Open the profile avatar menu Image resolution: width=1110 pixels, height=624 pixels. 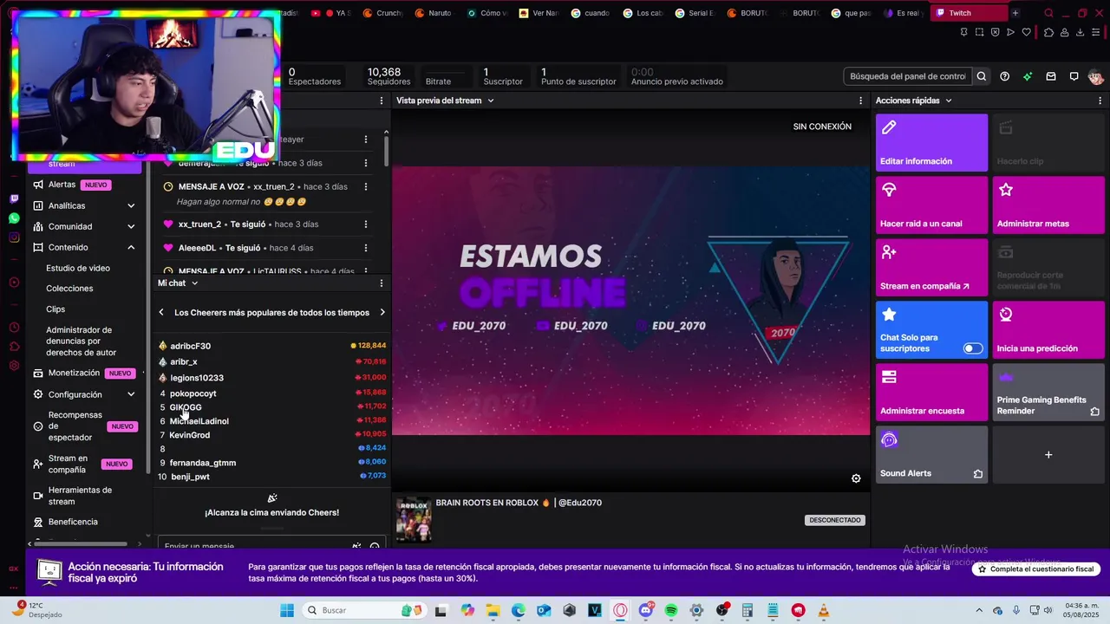(1095, 76)
